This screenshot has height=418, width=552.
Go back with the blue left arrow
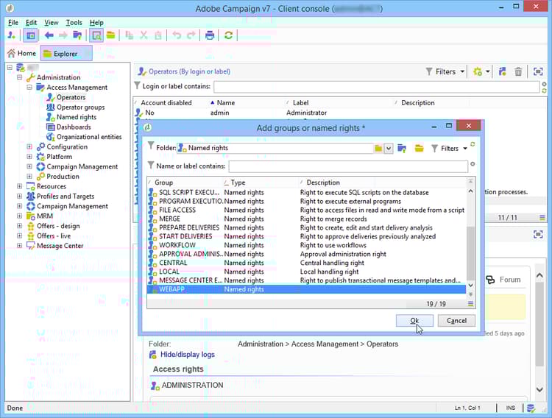point(49,35)
